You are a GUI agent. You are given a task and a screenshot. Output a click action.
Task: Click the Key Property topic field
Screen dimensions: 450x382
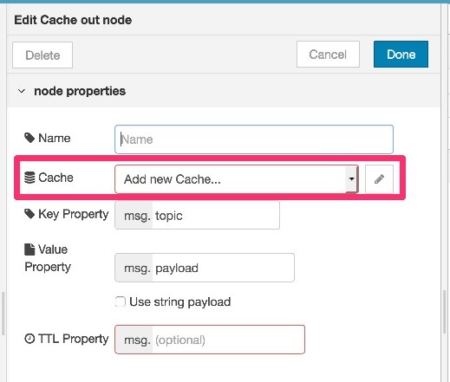pos(216,216)
